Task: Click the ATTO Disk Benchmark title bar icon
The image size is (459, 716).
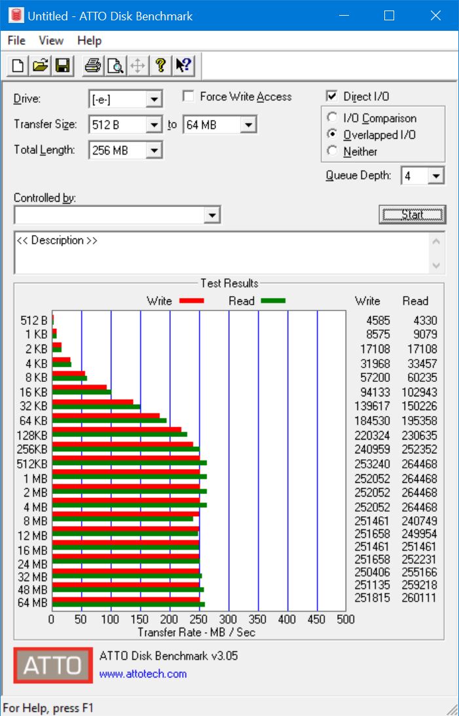Action: (16, 16)
